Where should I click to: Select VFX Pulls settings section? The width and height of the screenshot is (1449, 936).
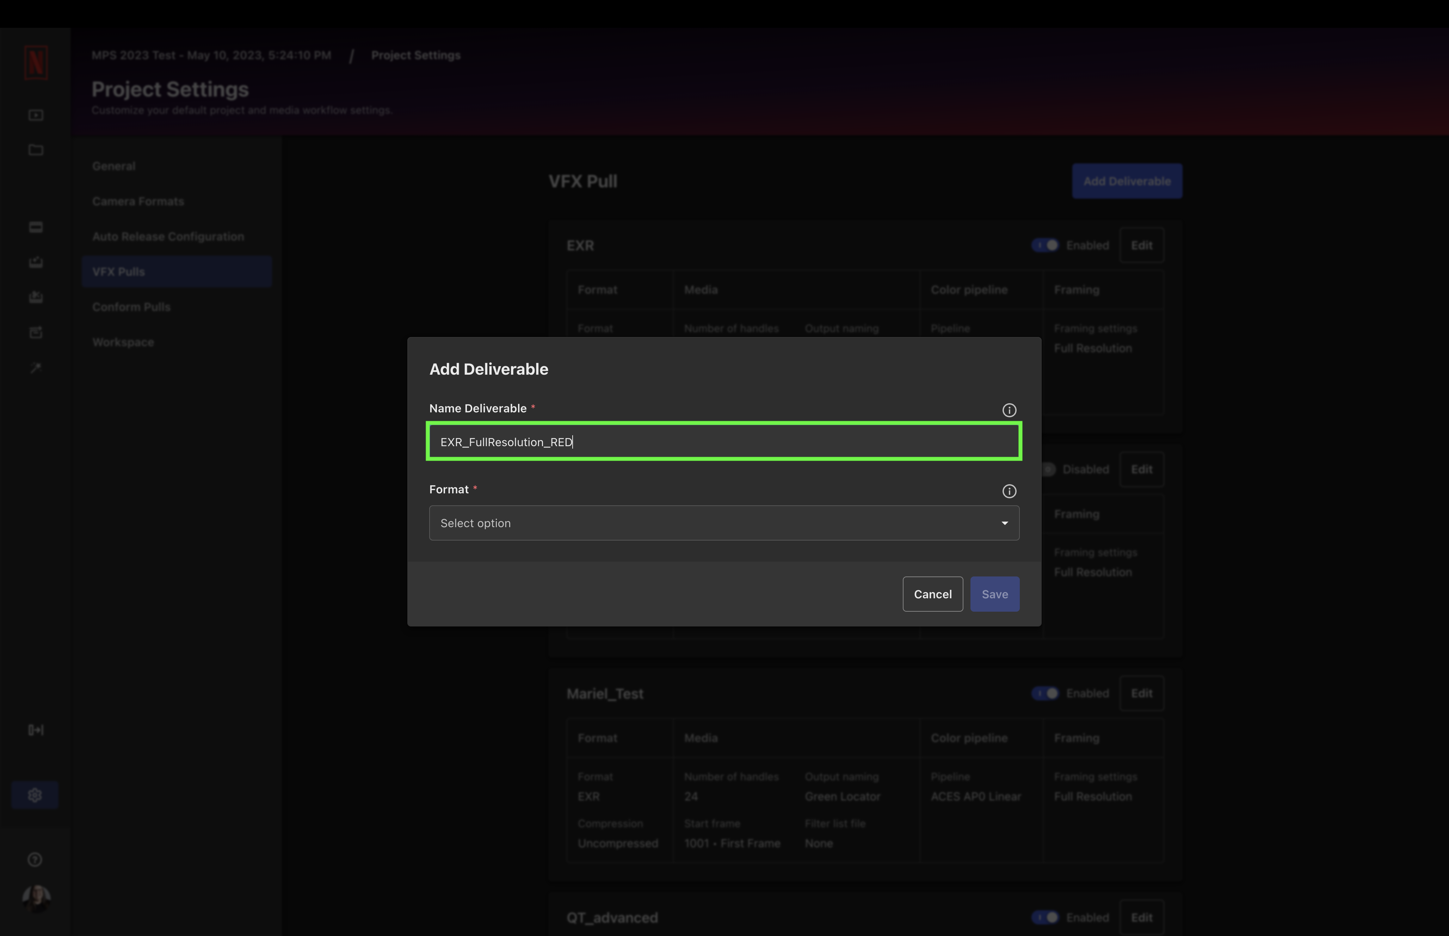click(176, 272)
